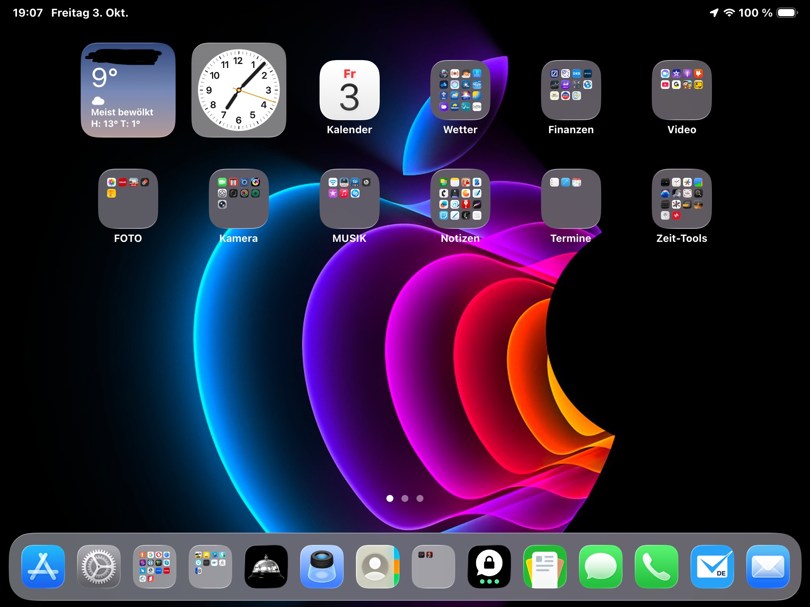This screenshot has width=810, height=607.
Task: Open the Zeit-Tools folder
Action: pos(681,199)
